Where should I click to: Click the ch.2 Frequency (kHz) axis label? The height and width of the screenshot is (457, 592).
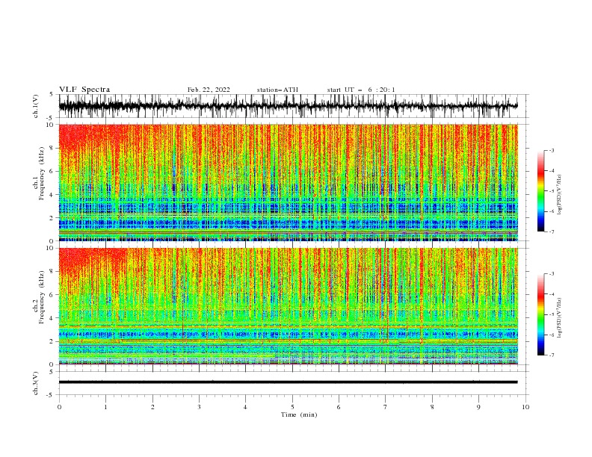(x=40, y=296)
